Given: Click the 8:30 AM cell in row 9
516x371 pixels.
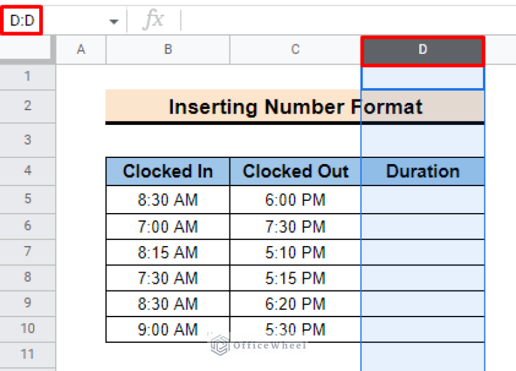Looking at the screenshot, I should (x=168, y=304).
